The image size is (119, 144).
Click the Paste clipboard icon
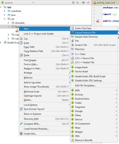click(21, 55)
